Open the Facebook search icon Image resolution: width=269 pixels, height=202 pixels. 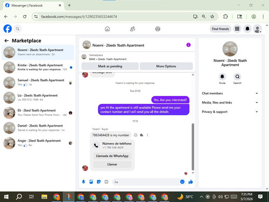pyautogui.click(x=18, y=29)
